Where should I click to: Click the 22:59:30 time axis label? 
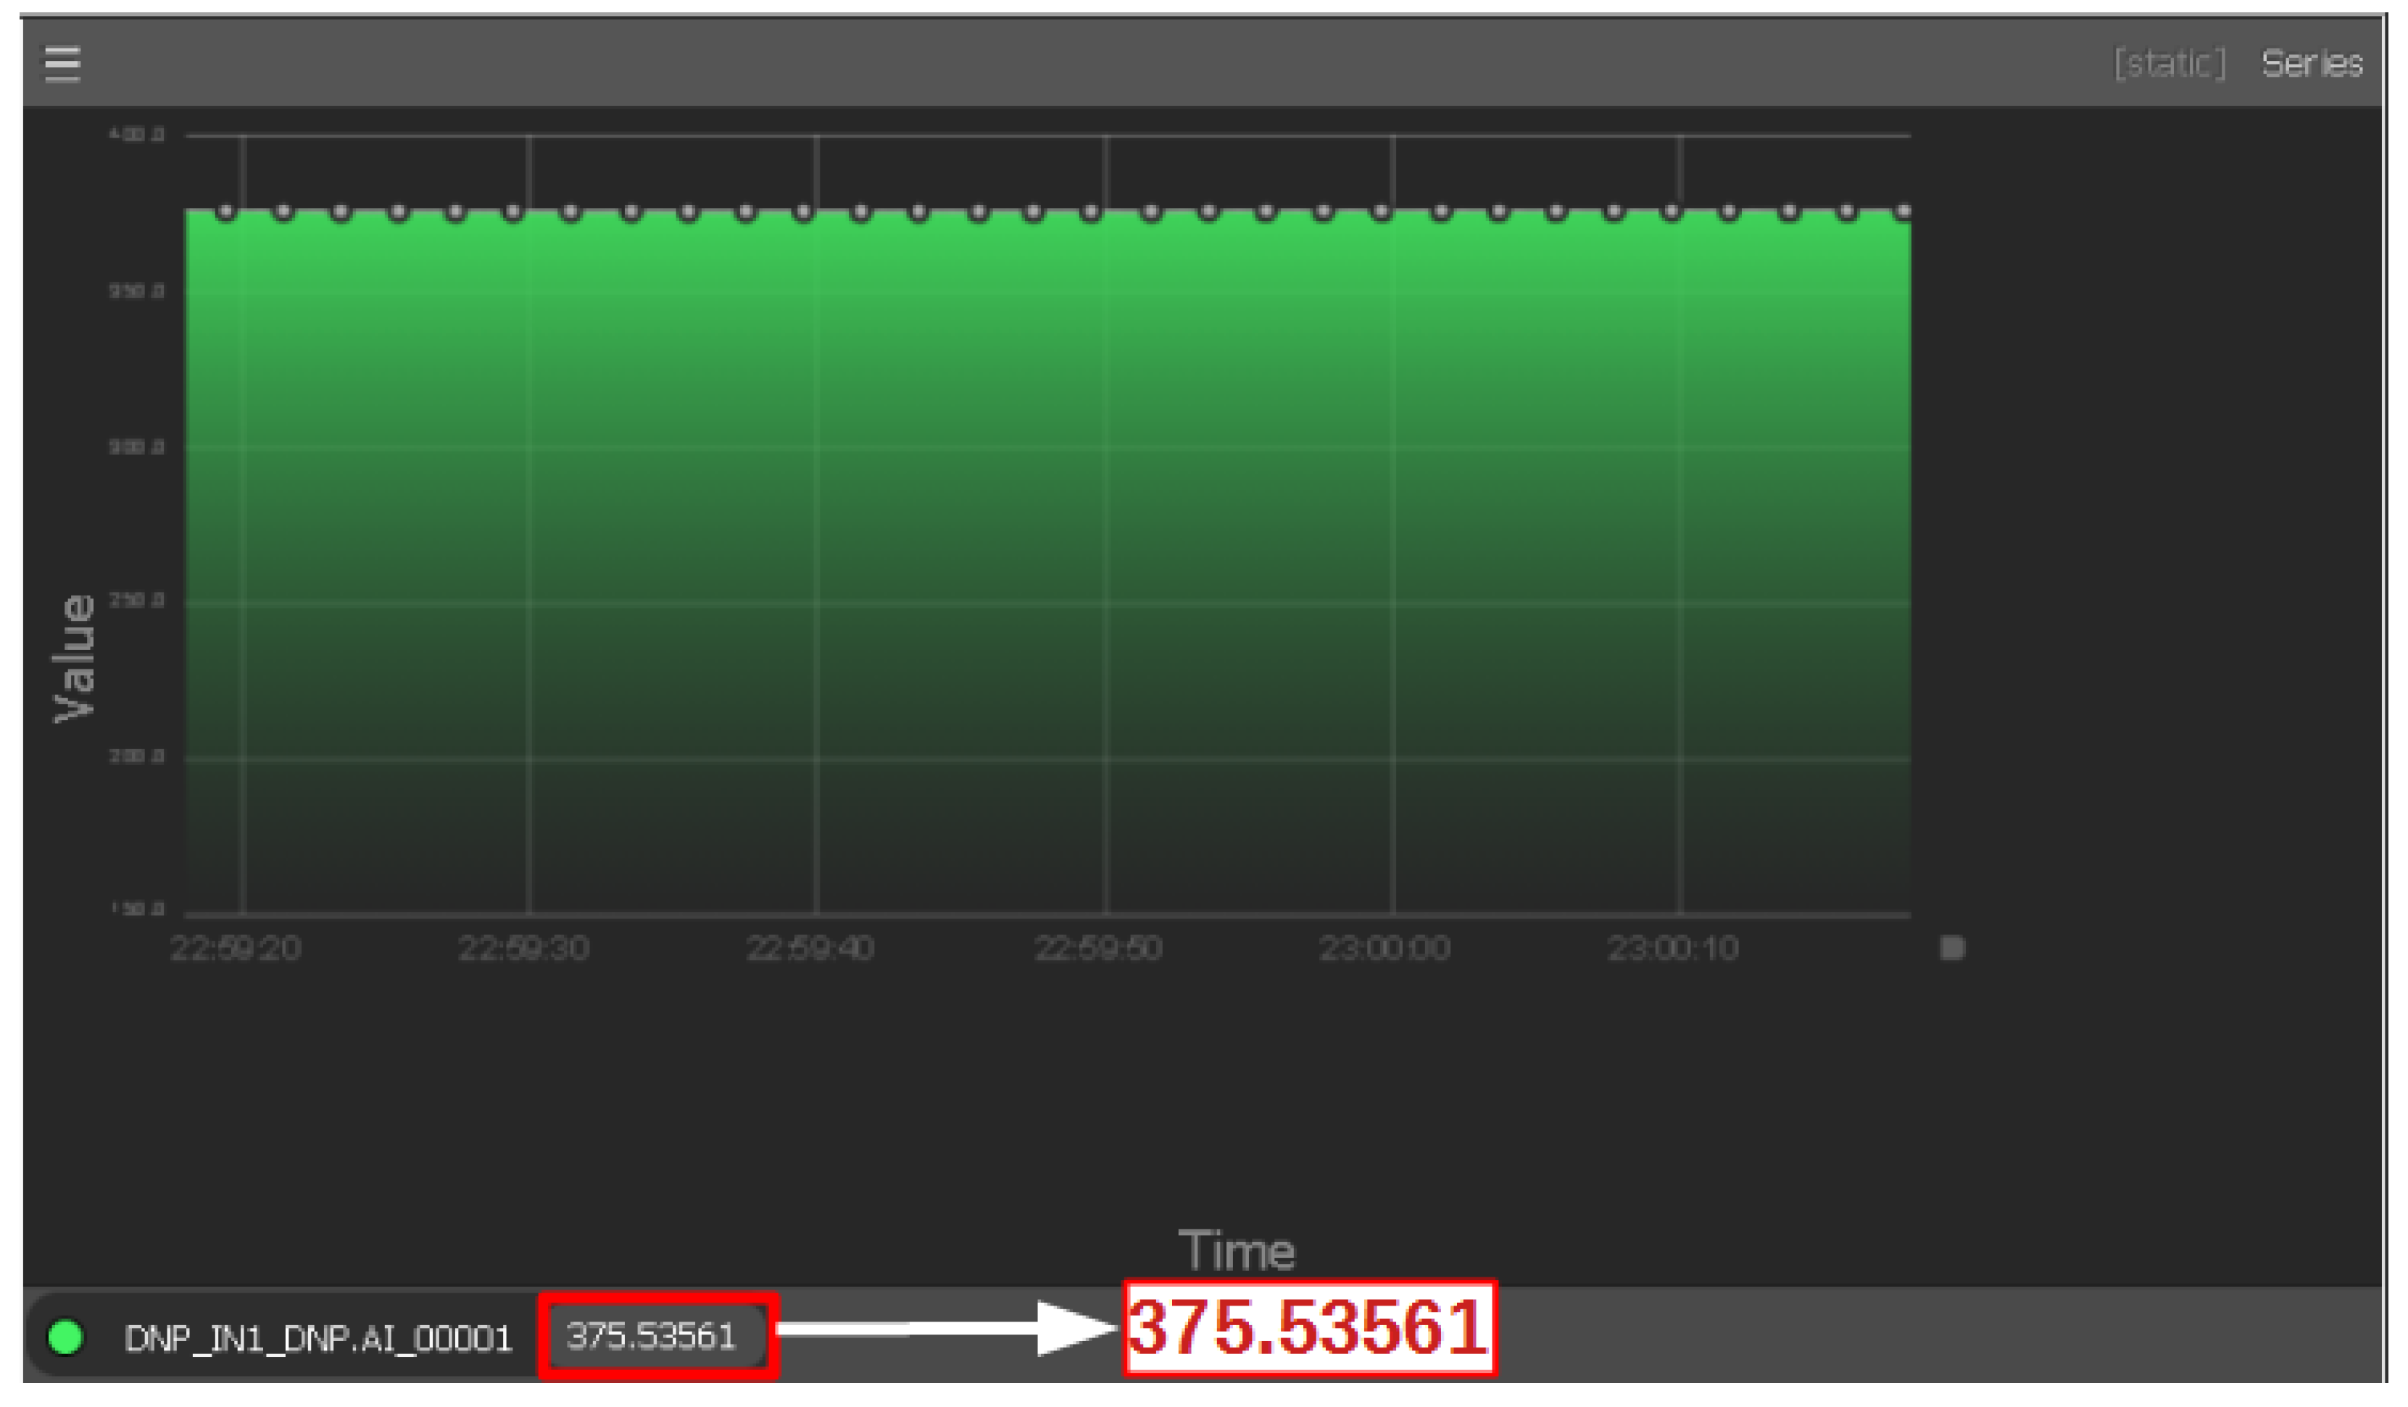click(x=523, y=948)
